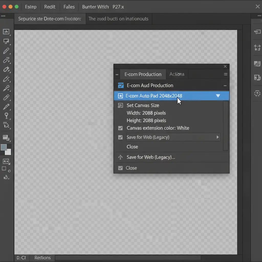The height and width of the screenshot is (262, 262).
Task: Select the first pencil tool in toolbar
Action: coord(6,51)
